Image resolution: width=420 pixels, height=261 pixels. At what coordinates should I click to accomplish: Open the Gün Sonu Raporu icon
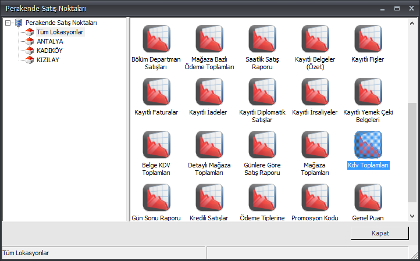[156, 198]
